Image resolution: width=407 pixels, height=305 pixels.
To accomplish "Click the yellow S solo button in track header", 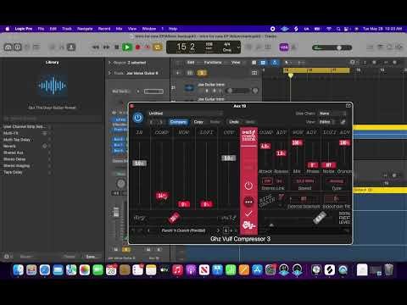I will [202, 73].
